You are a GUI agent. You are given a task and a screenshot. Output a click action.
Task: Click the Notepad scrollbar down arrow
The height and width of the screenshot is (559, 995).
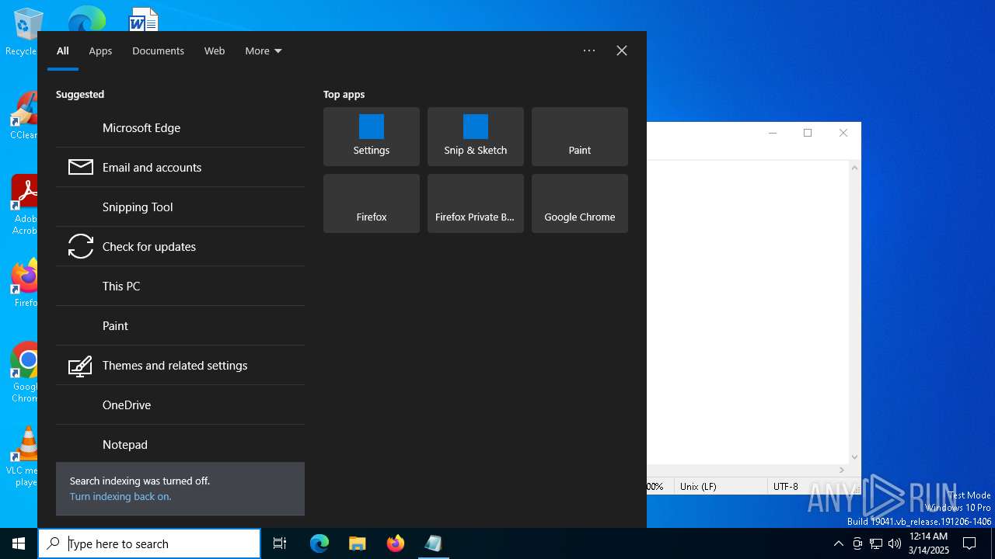pos(855,457)
